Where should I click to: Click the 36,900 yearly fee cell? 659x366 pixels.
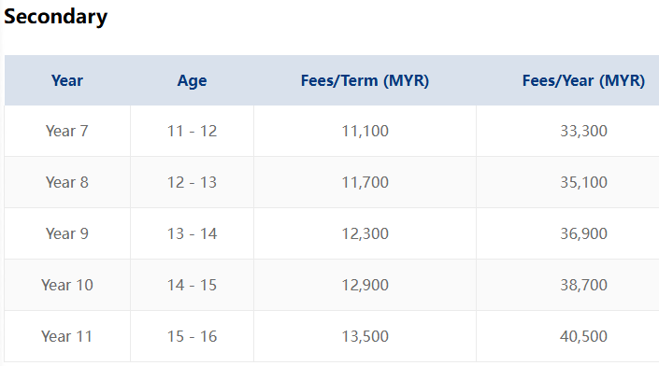583,233
